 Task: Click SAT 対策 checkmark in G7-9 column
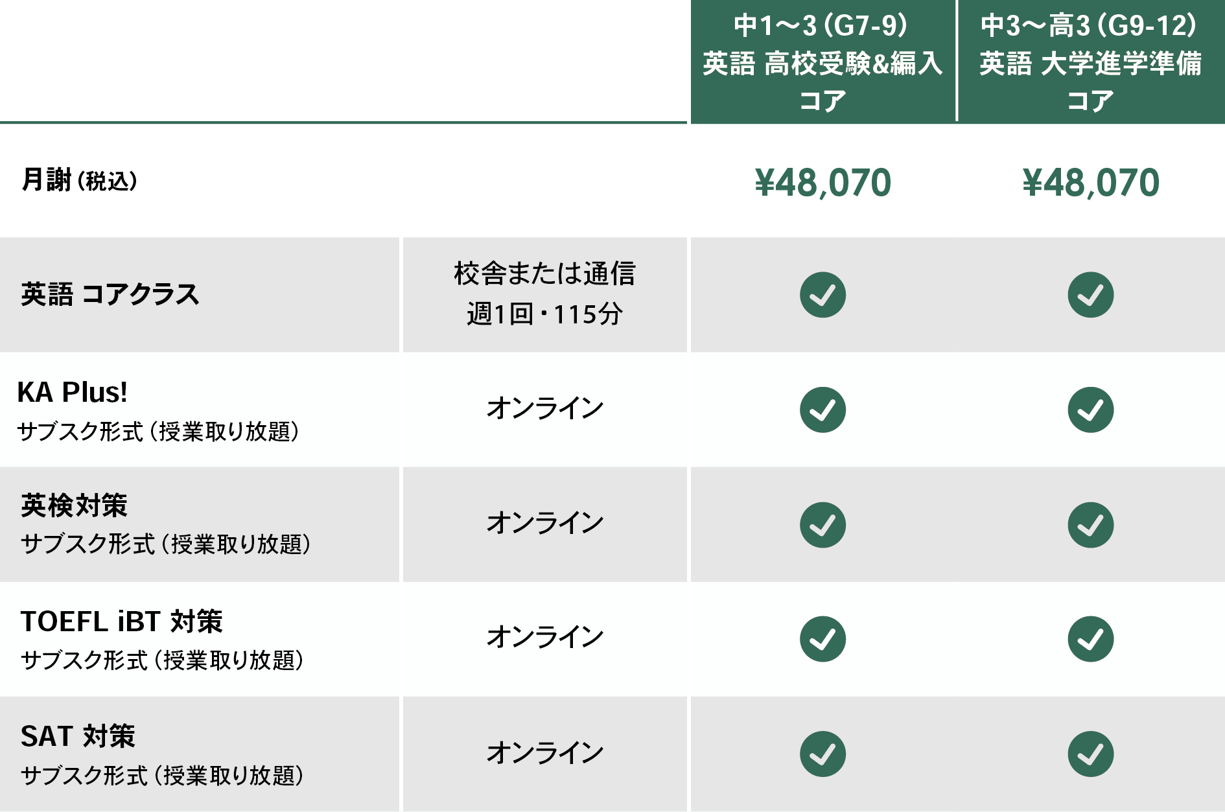point(822,754)
